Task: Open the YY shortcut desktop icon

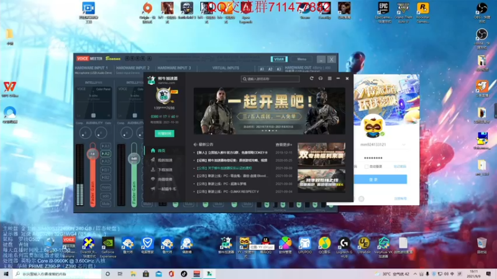Action: 244,247
